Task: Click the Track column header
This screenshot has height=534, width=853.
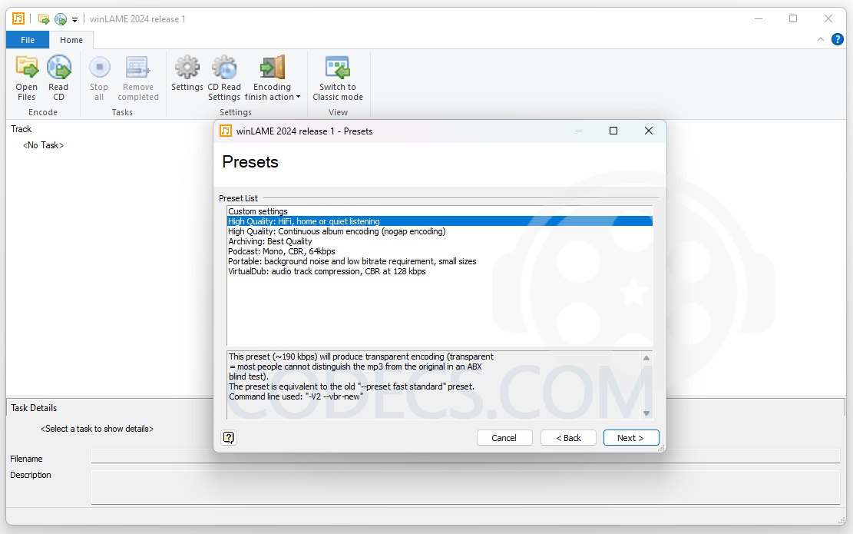Action: [x=21, y=129]
